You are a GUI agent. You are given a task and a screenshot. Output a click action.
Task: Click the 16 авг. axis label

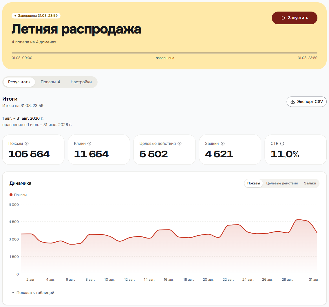169,280
